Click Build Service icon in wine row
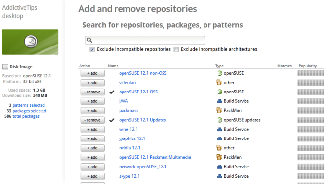 tap(219, 129)
